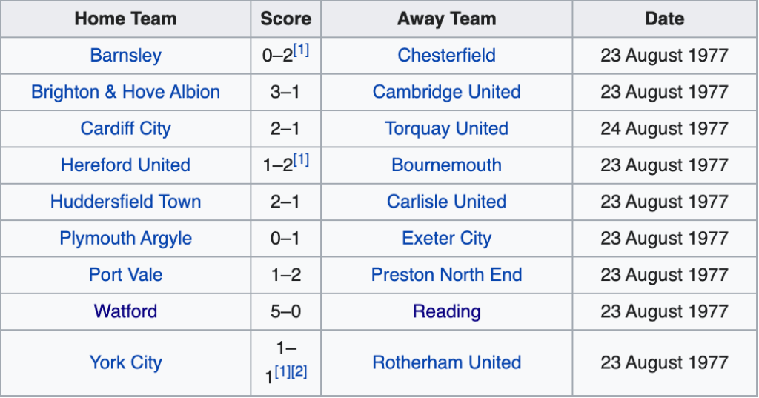Open the Exeter City link
This screenshot has width=759, height=398.
pos(446,238)
